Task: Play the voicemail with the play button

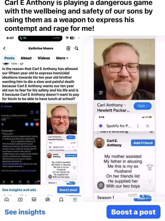Action: pyautogui.click(x=3, y=124)
